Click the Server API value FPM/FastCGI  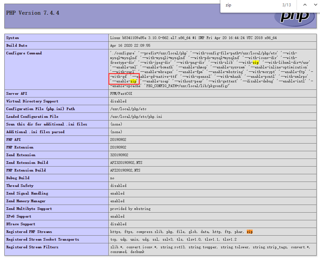pyautogui.click(x=121, y=93)
